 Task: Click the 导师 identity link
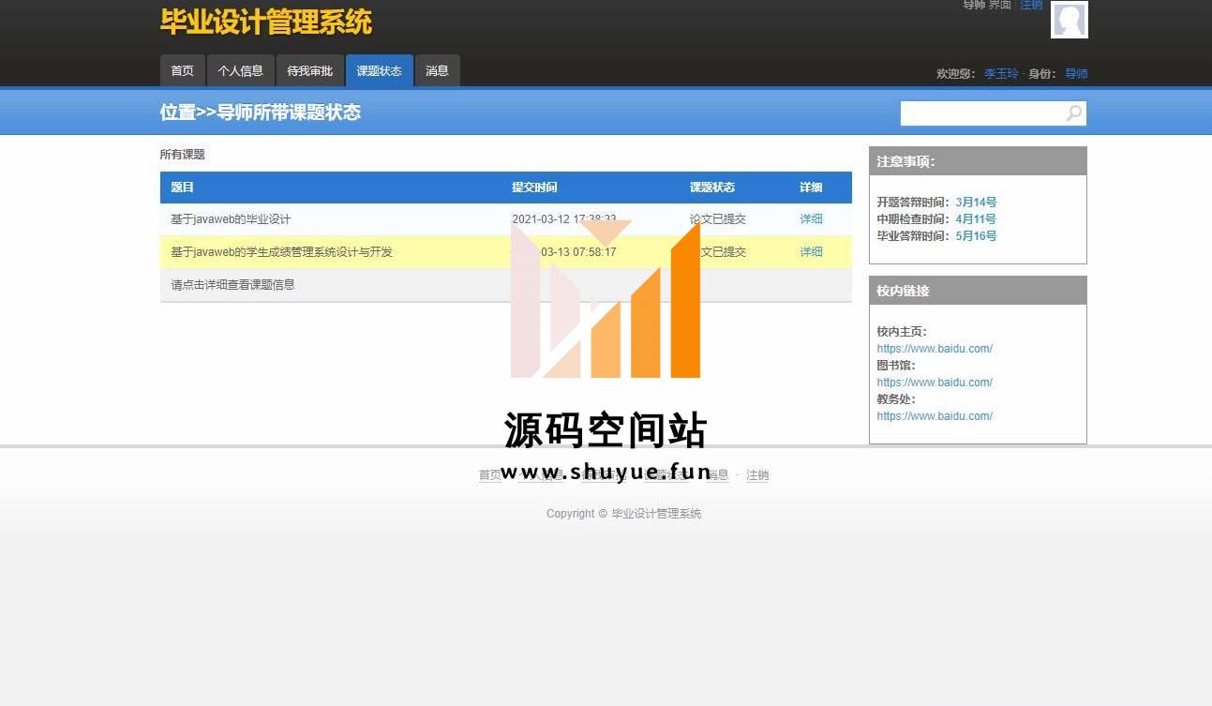1076,74
